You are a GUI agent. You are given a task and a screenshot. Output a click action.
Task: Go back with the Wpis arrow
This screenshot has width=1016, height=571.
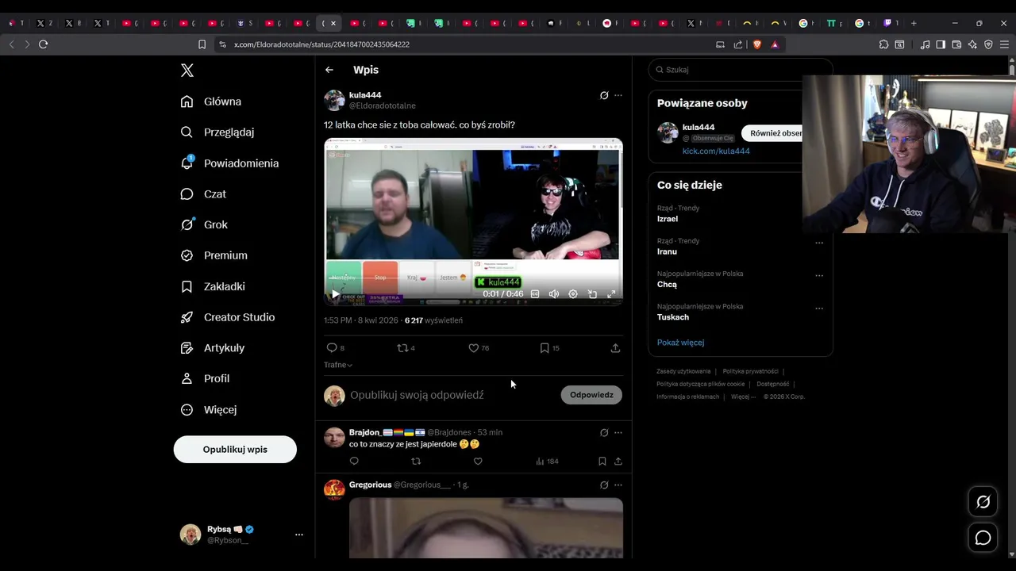(329, 70)
